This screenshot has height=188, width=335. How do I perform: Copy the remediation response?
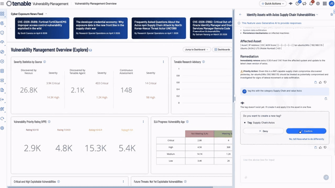(x=316, y=83)
